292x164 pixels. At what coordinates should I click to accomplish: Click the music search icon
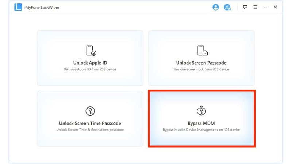(227, 7)
